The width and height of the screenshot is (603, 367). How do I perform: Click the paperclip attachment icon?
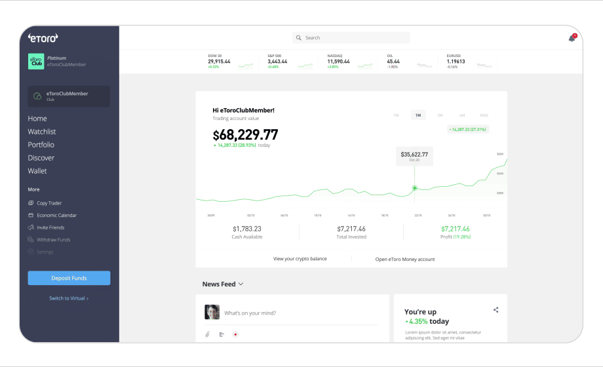coord(207,334)
